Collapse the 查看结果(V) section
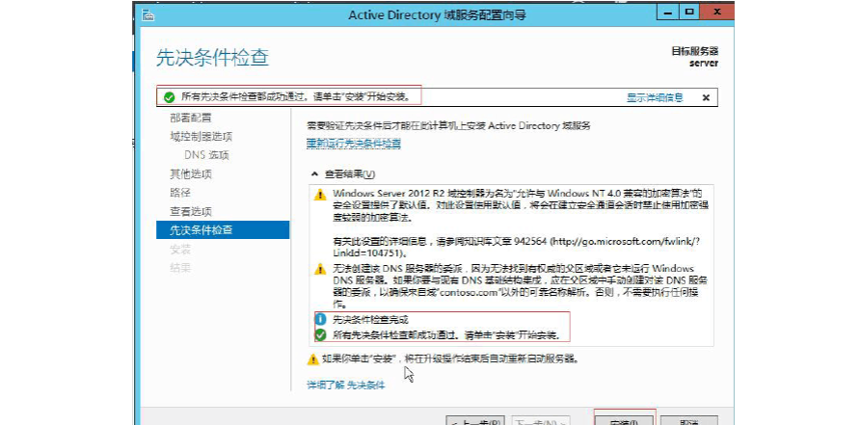This screenshot has height=425, width=861. [x=312, y=174]
